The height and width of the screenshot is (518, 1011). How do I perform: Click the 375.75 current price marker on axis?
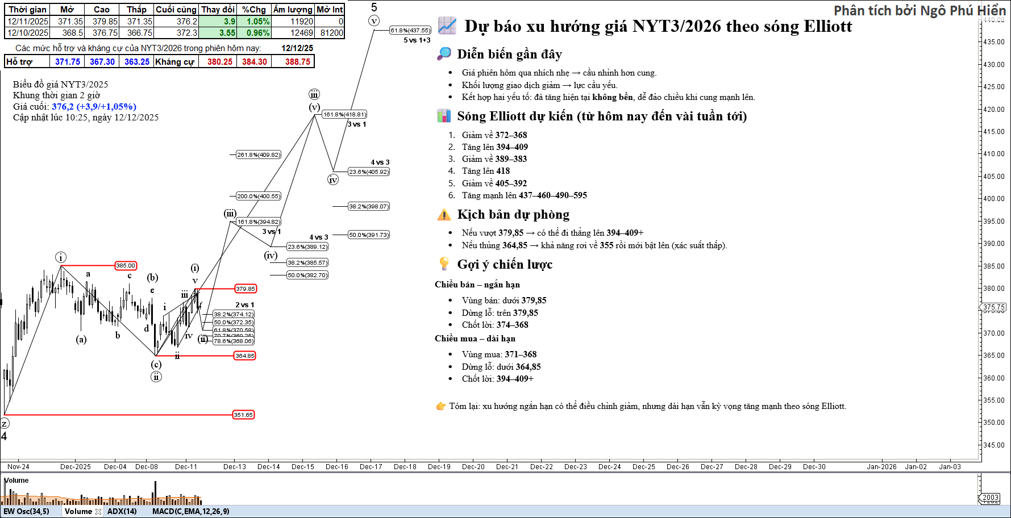994,307
